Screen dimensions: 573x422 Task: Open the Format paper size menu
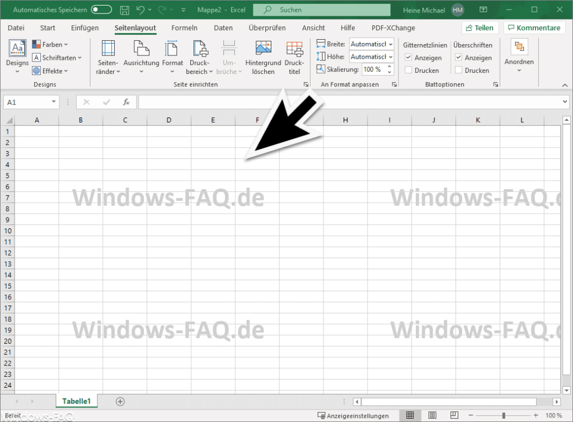172,57
